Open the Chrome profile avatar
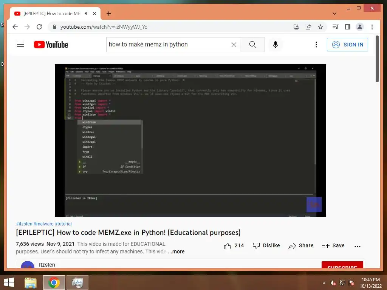 (x=360, y=27)
